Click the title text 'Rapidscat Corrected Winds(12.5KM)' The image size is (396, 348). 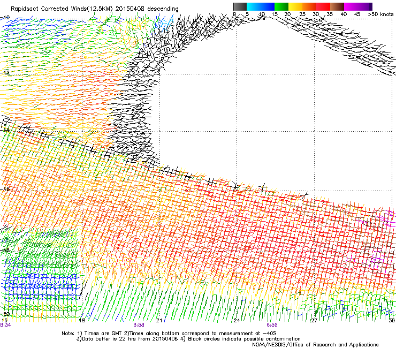(62, 9)
